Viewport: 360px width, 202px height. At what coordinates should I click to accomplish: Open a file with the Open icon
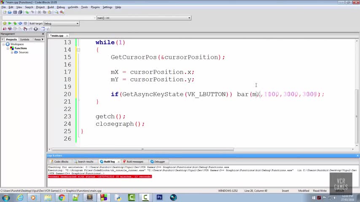tap(10, 12)
